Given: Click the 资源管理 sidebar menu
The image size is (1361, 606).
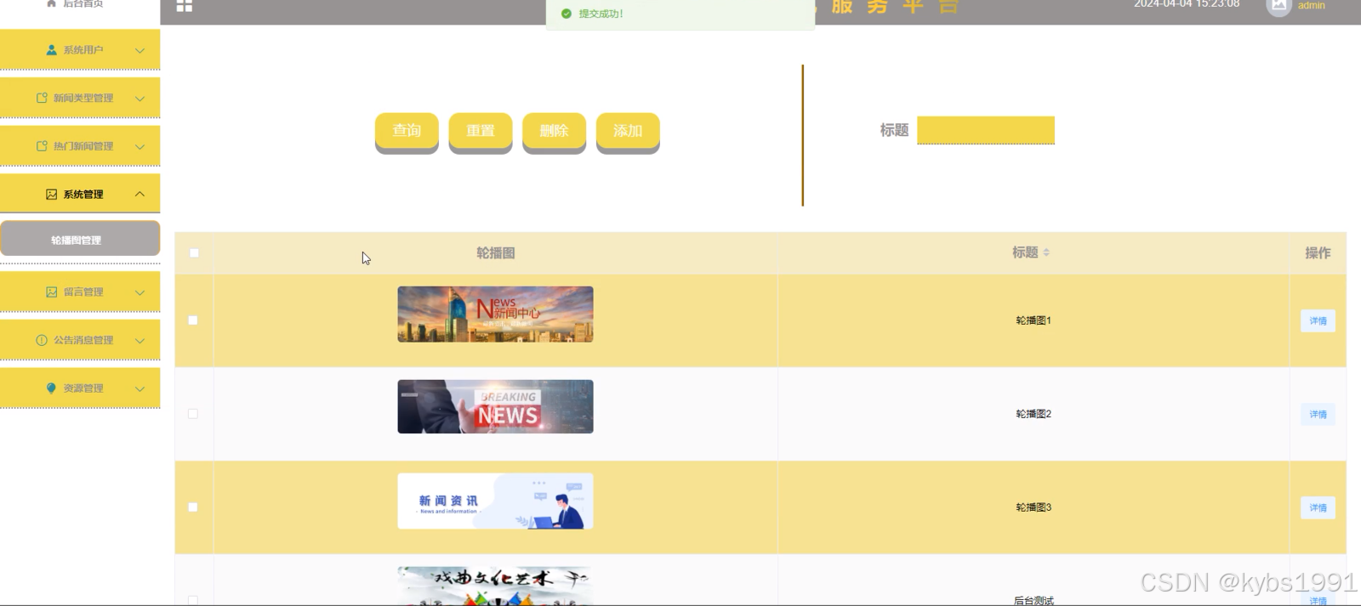Looking at the screenshot, I should click(80, 388).
